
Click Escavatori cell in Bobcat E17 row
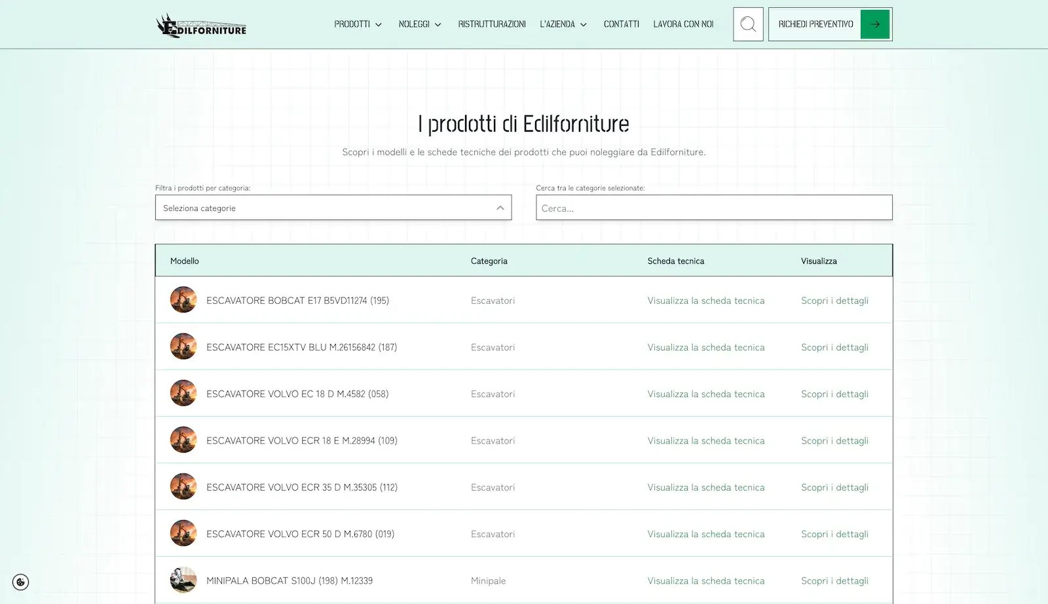tap(493, 301)
